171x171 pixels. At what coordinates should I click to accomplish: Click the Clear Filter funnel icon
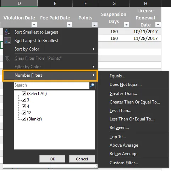click(7, 58)
